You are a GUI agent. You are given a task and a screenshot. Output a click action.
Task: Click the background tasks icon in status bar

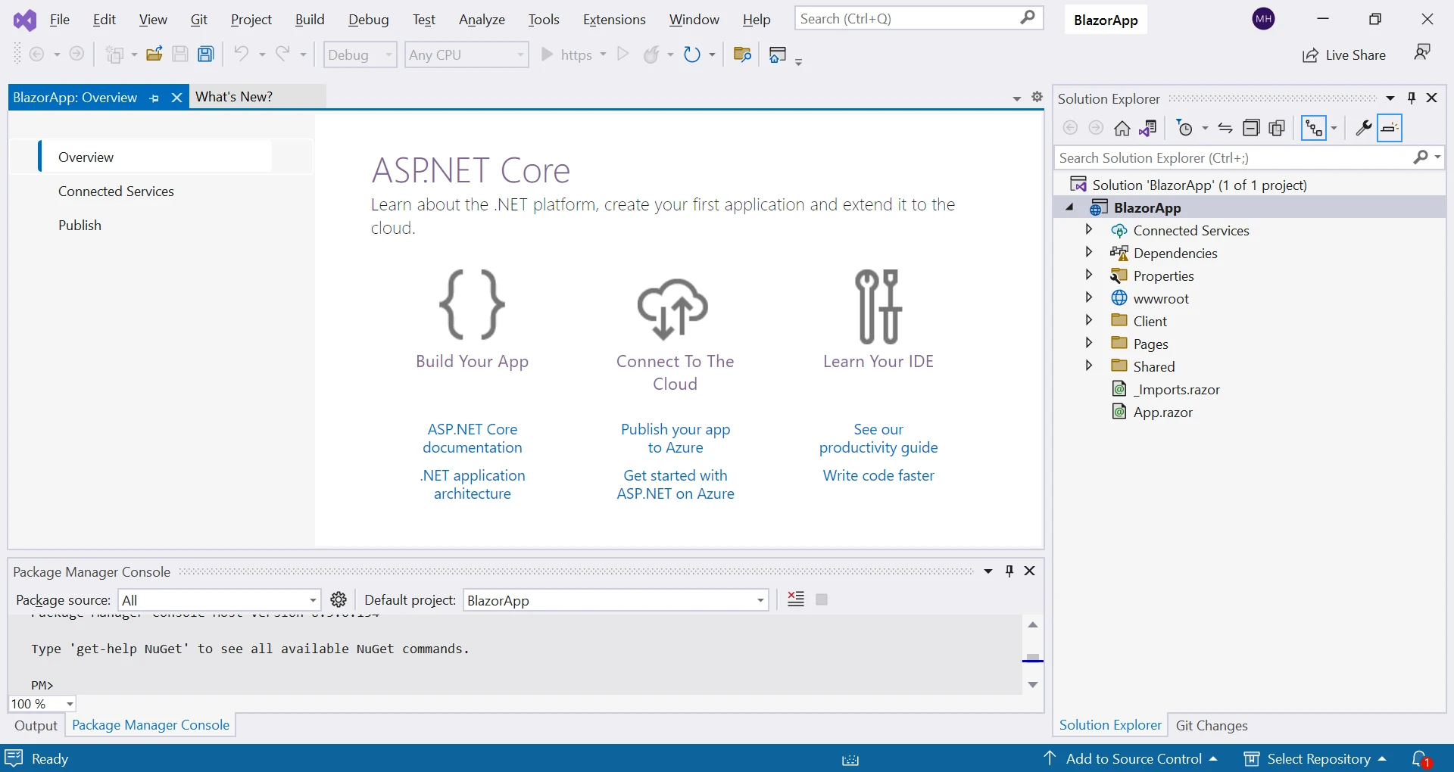click(850, 760)
